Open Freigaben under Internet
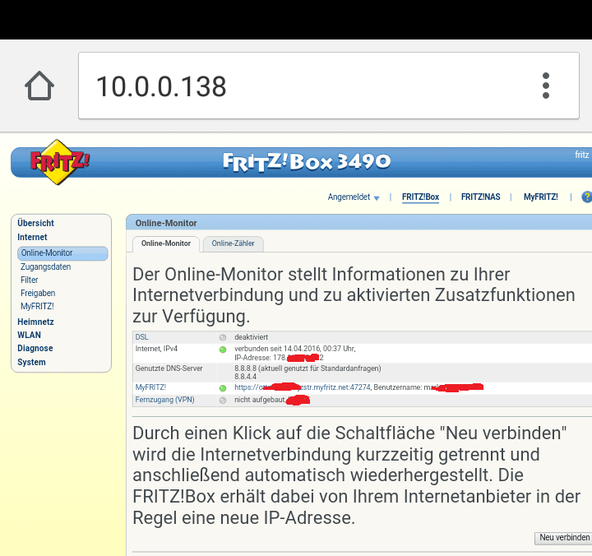The image size is (592, 556). tap(38, 293)
